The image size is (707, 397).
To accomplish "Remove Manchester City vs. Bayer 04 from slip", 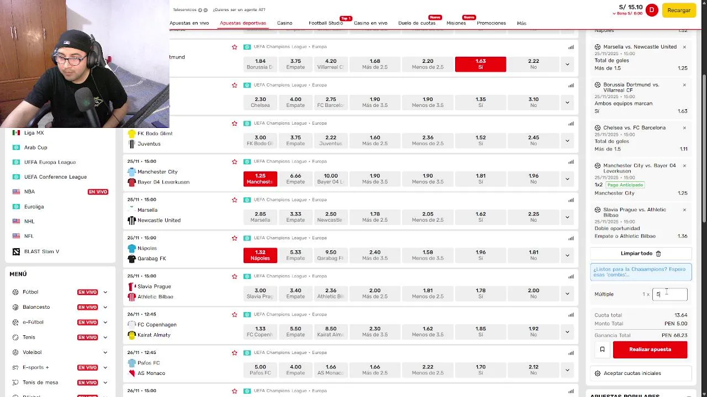I will 684,165.
